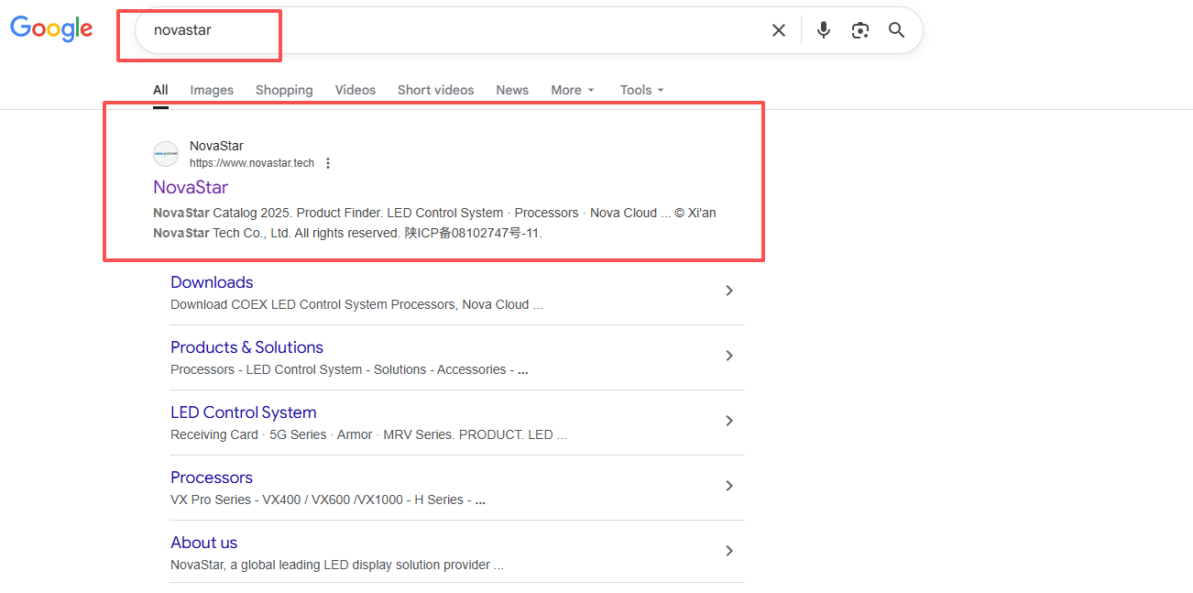
Task: Open the Short videos tab
Action: click(x=436, y=90)
